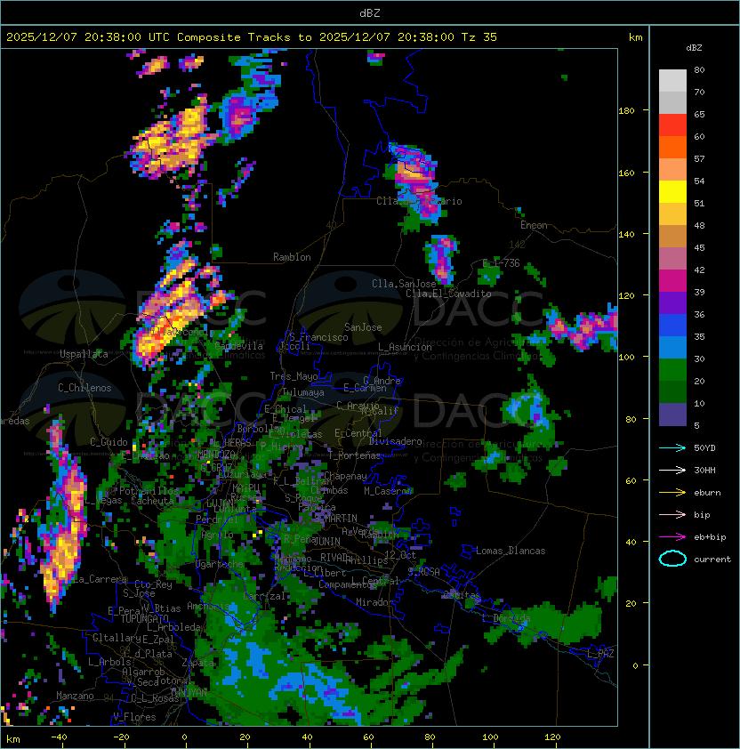740x749 pixels.
Task: Select the purple 39-36 dBZ legend swatch
Action: pyautogui.click(x=672, y=303)
